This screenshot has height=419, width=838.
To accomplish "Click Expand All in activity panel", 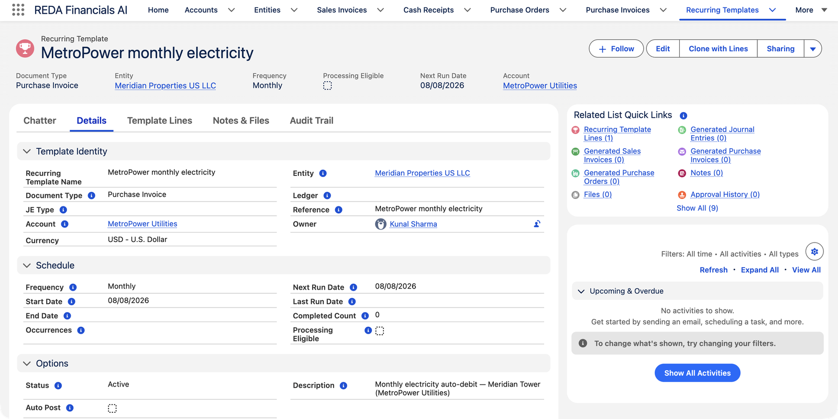I will [759, 270].
